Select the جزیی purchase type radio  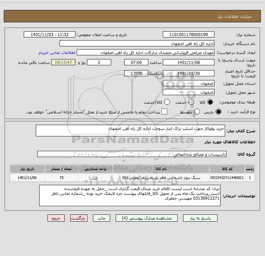pos(218,112)
